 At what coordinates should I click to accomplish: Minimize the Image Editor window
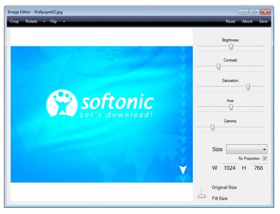point(243,12)
